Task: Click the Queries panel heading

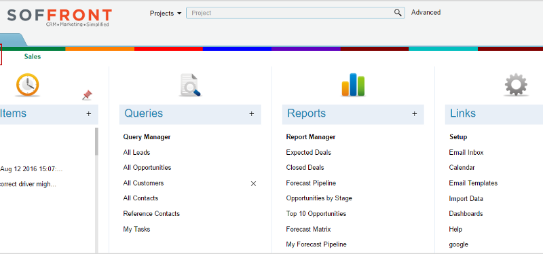Action: coord(143,113)
